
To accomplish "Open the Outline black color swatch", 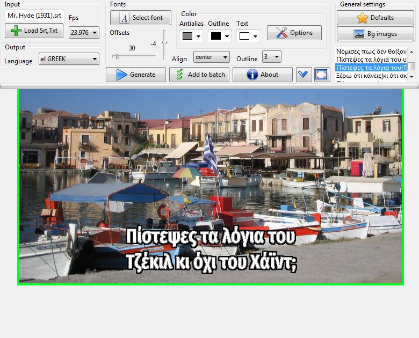I will tap(219, 36).
